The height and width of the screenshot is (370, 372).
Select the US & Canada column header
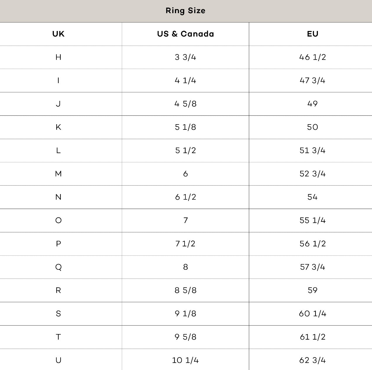[185, 34]
